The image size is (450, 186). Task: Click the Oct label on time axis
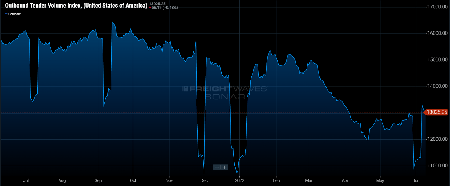coord(133,180)
